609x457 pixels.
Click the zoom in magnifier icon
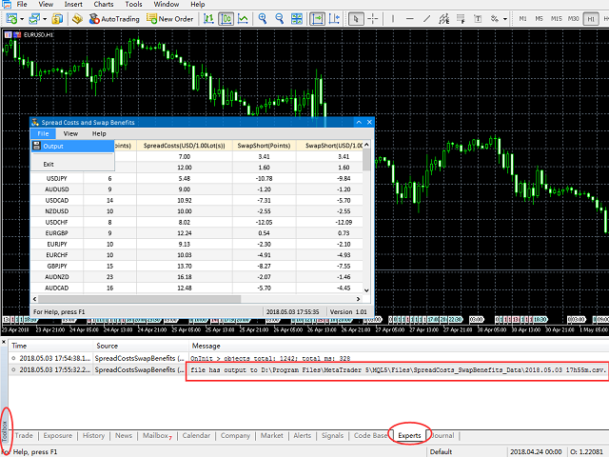(x=263, y=18)
